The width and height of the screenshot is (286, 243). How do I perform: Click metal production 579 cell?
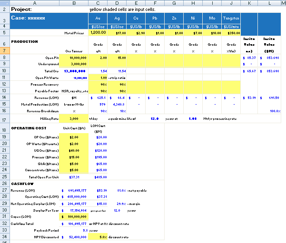coord(98,104)
